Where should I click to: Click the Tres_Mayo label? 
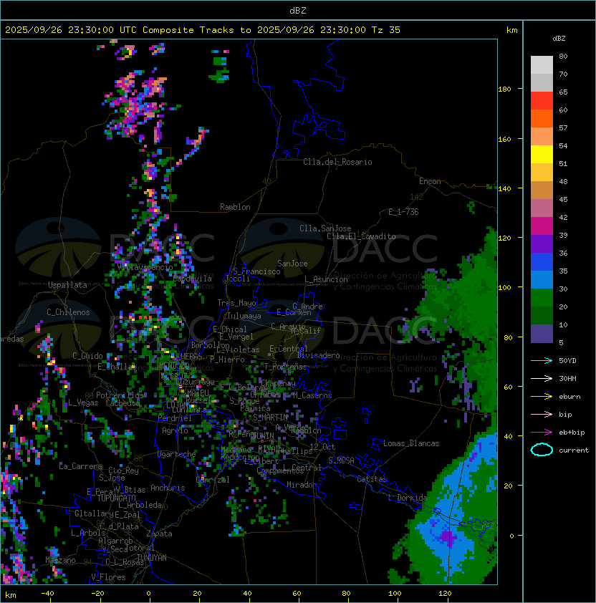click(236, 303)
